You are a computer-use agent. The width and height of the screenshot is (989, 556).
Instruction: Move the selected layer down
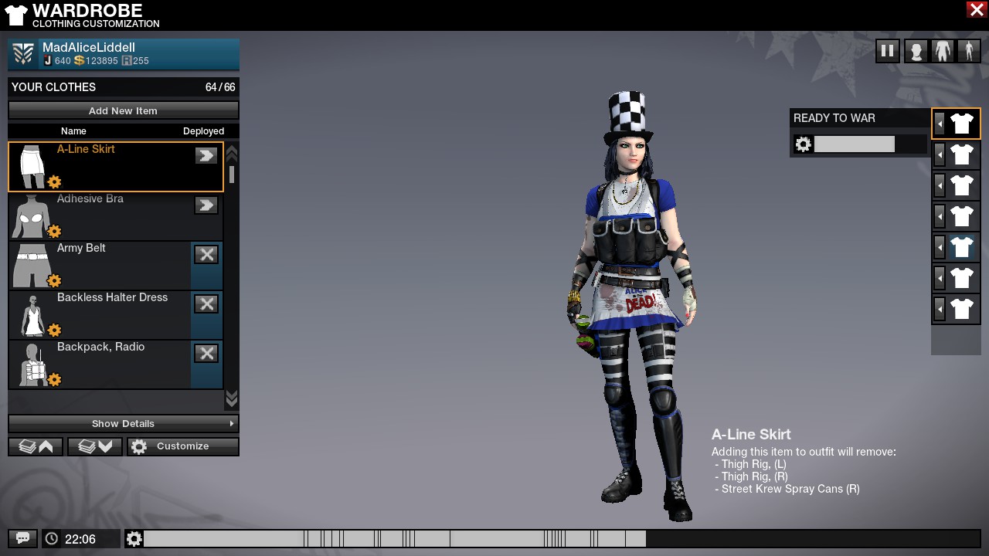click(x=95, y=446)
